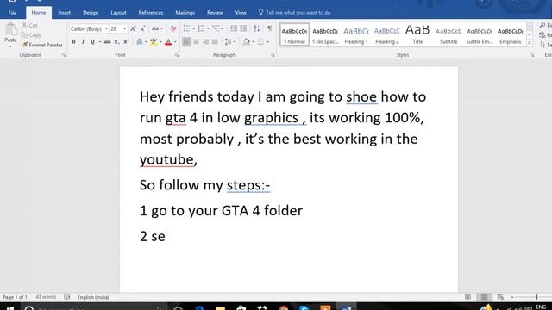This screenshot has height=310, width=552.
Task: Apply borders to the paragraph
Action: 260,42
